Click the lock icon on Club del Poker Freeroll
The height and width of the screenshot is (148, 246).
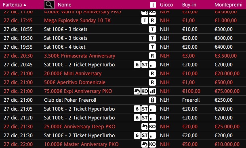pyautogui.click(x=152, y=100)
